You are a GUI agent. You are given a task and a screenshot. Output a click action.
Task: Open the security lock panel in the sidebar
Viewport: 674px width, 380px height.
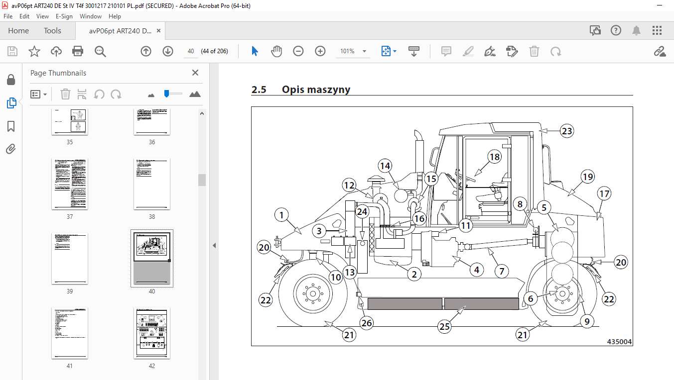coord(10,80)
